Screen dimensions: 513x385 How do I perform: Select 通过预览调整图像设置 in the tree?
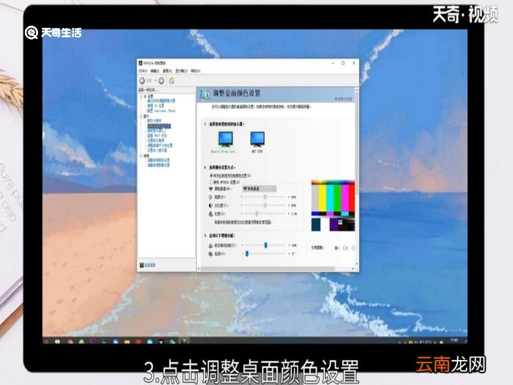[x=161, y=101]
